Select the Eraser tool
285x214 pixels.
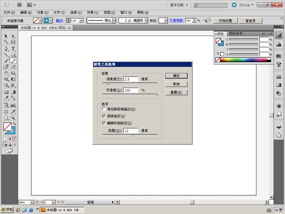click(x=13, y=66)
